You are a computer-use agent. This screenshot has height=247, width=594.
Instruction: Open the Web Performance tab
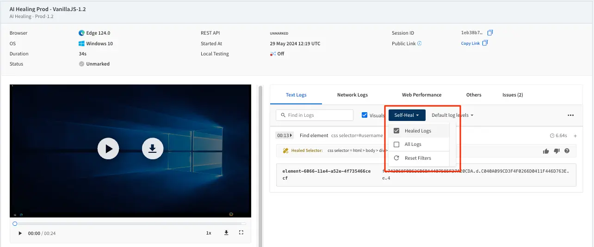pos(421,95)
